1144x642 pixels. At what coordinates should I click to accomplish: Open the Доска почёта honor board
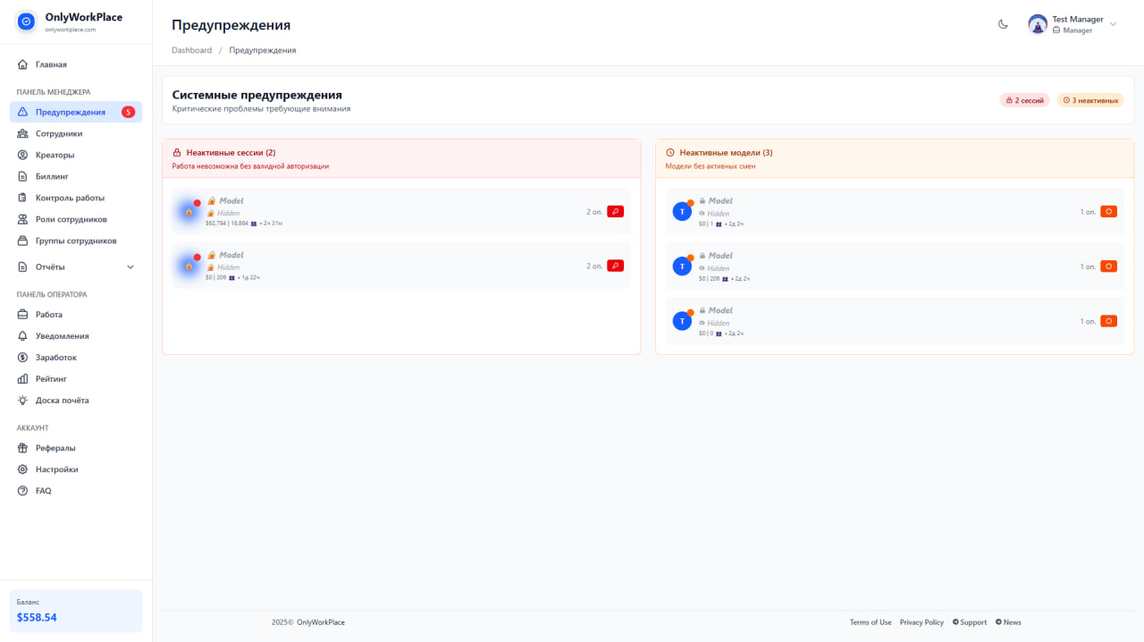tap(60, 400)
